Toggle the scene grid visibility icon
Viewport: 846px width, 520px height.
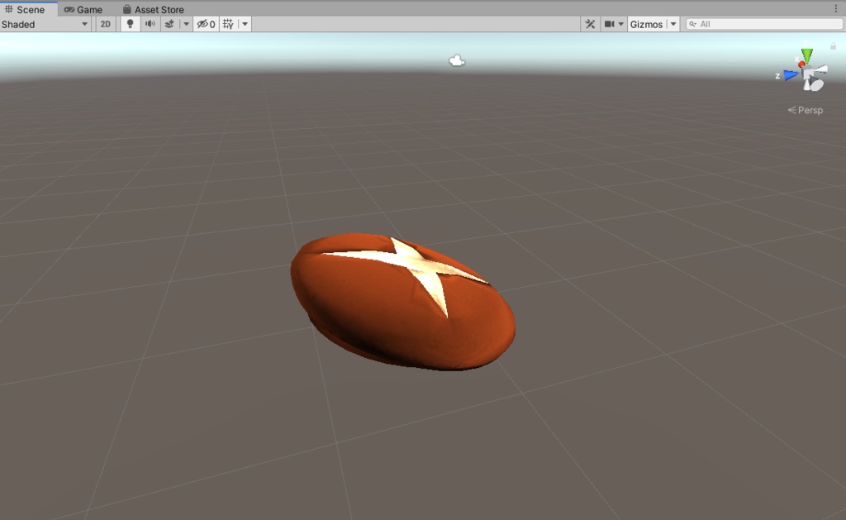pyautogui.click(x=228, y=24)
